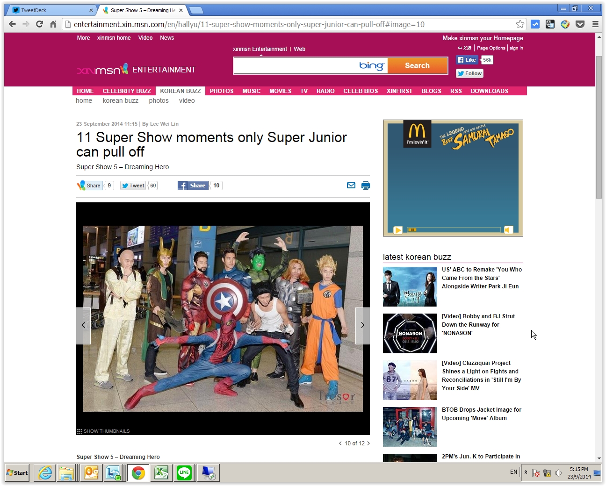
Task: Click the Super Junior costume photo
Action: point(223,319)
